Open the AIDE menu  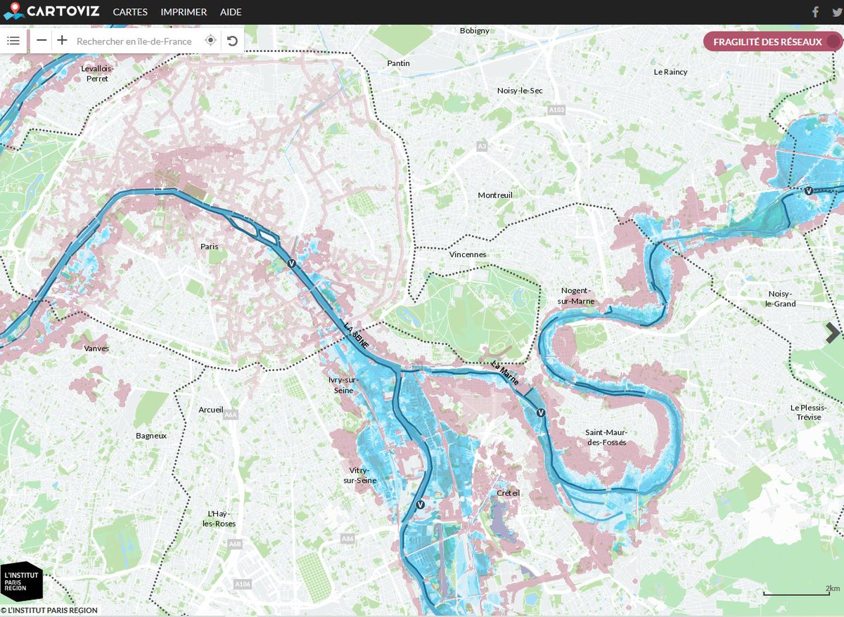(x=231, y=12)
